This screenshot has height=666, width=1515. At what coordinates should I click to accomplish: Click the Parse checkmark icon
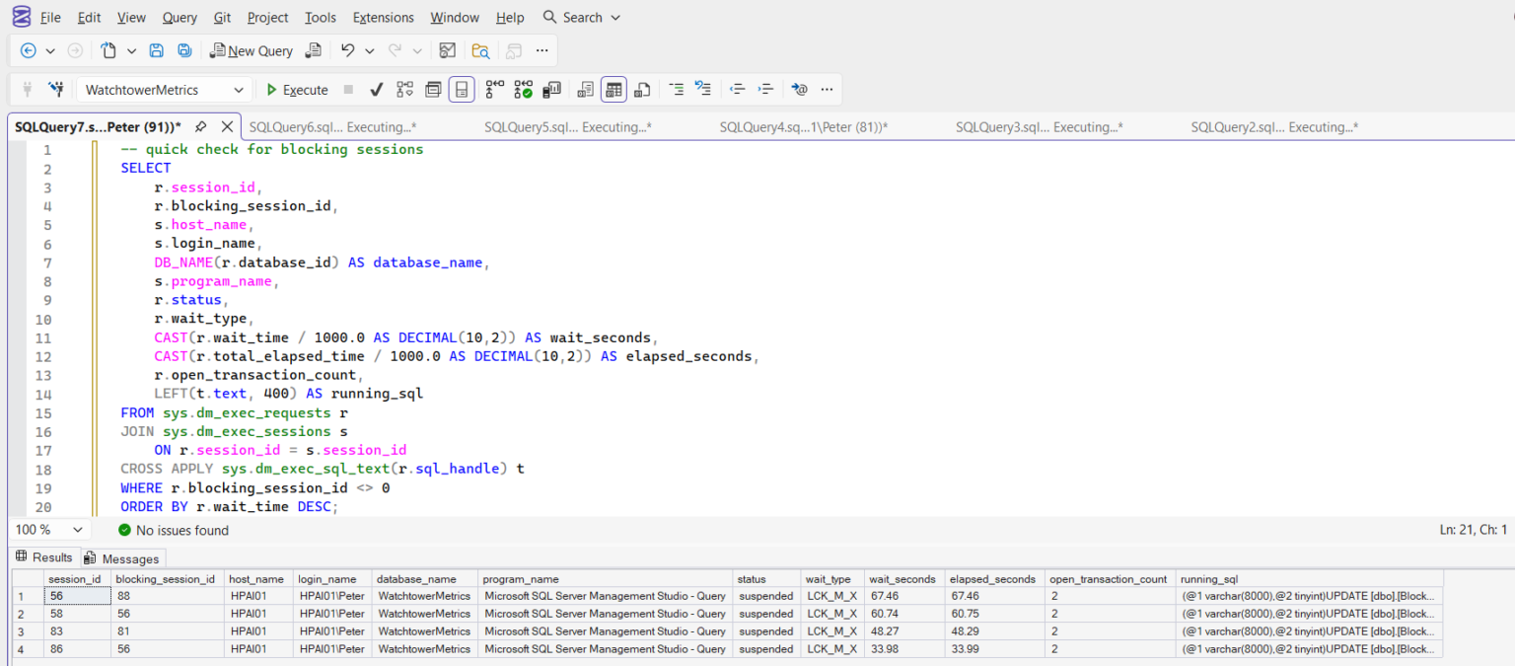coord(376,90)
